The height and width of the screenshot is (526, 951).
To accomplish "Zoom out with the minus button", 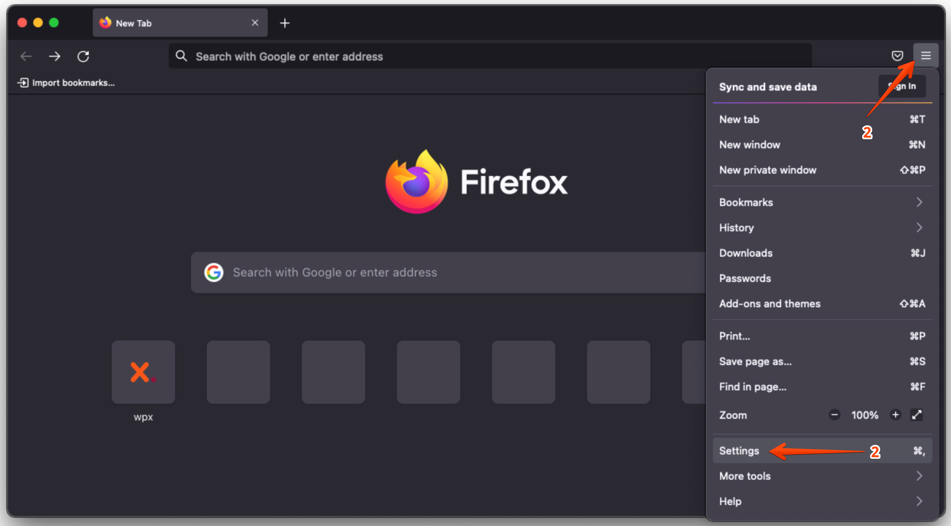I will [x=834, y=415].
